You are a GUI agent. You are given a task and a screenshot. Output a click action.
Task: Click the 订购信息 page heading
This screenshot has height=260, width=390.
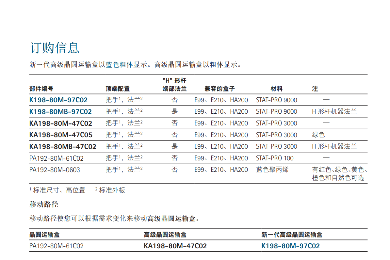pos(55,48)
